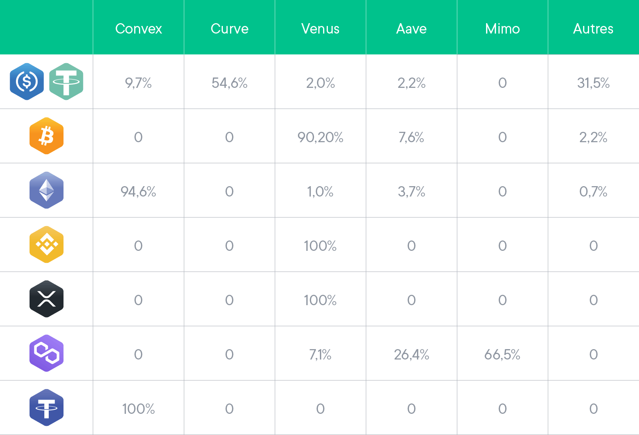Click the 54,6% Curve stablecoin cell

point(230,83)
